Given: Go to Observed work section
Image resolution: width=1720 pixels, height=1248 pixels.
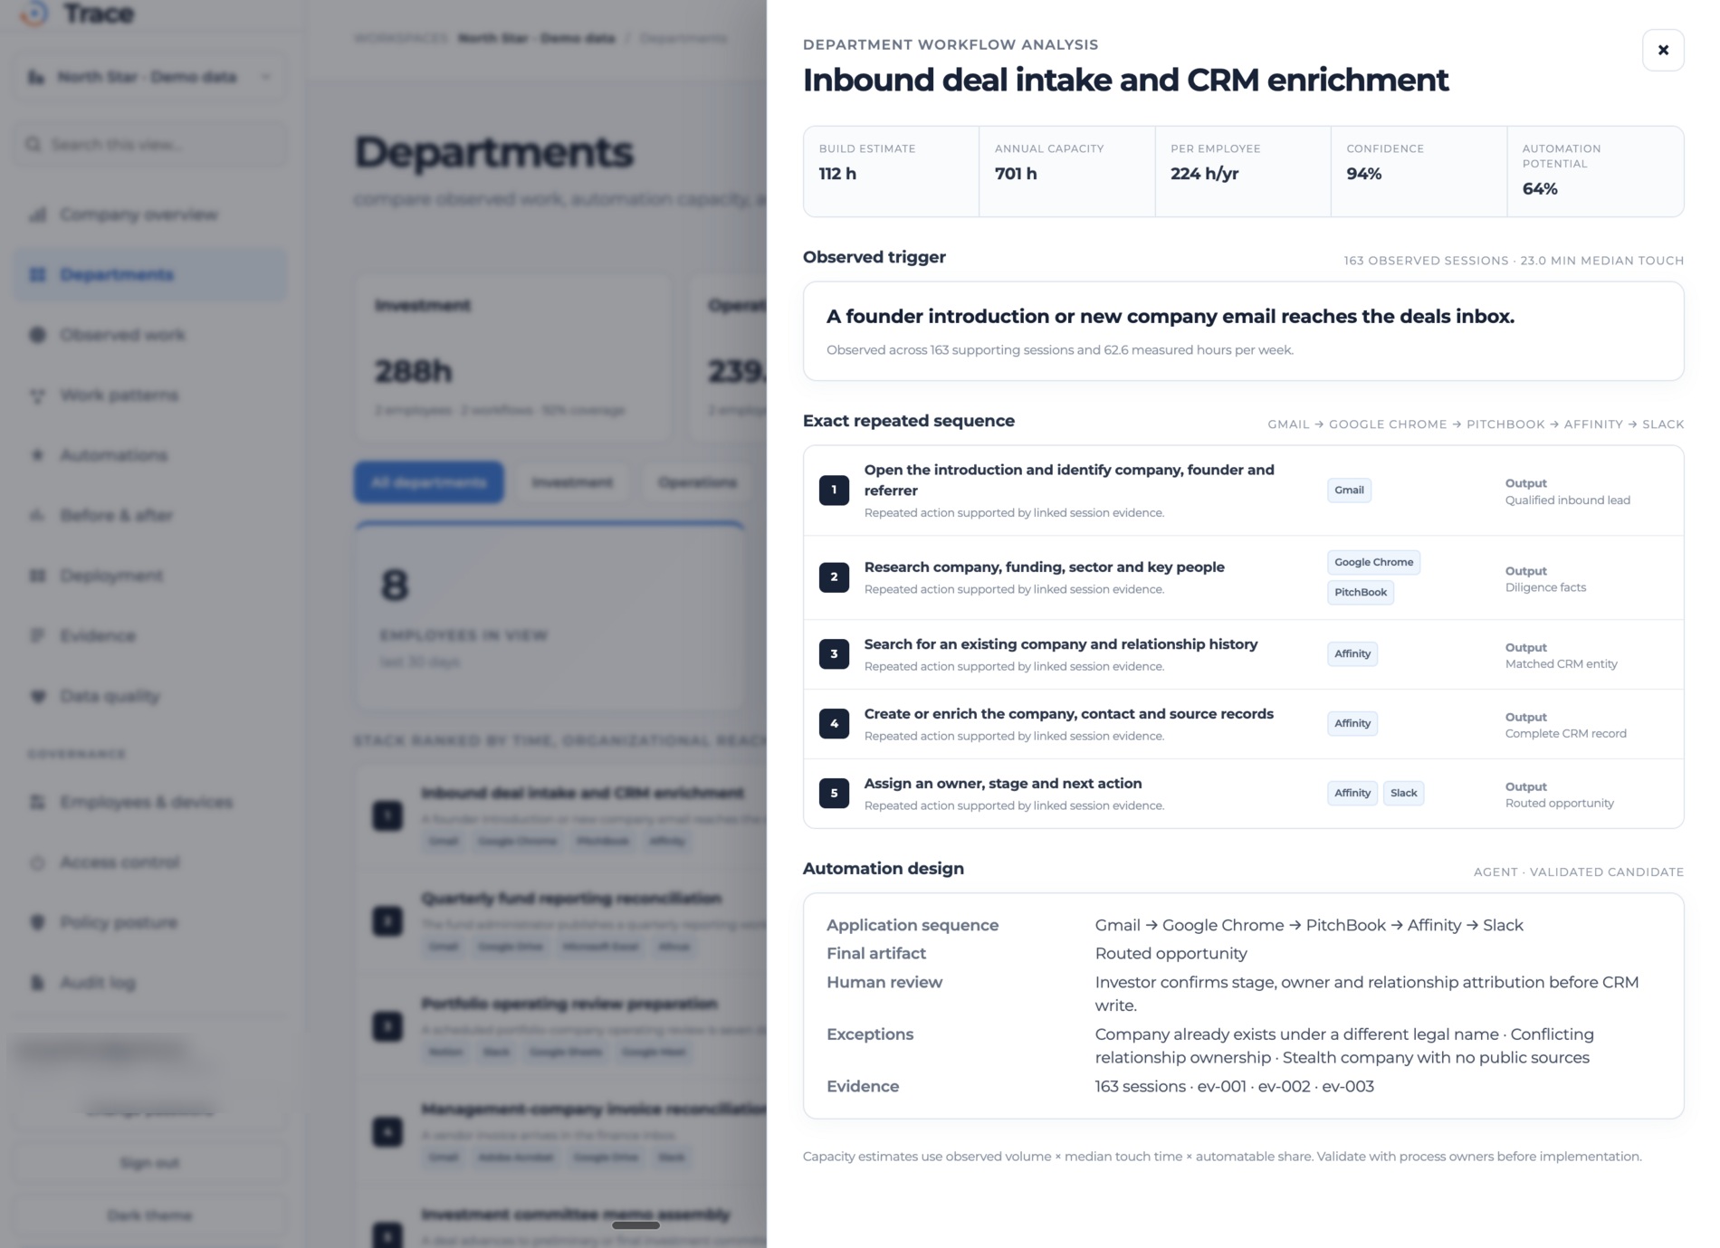Looking at the screenshot, I should [x=149, y=335].
